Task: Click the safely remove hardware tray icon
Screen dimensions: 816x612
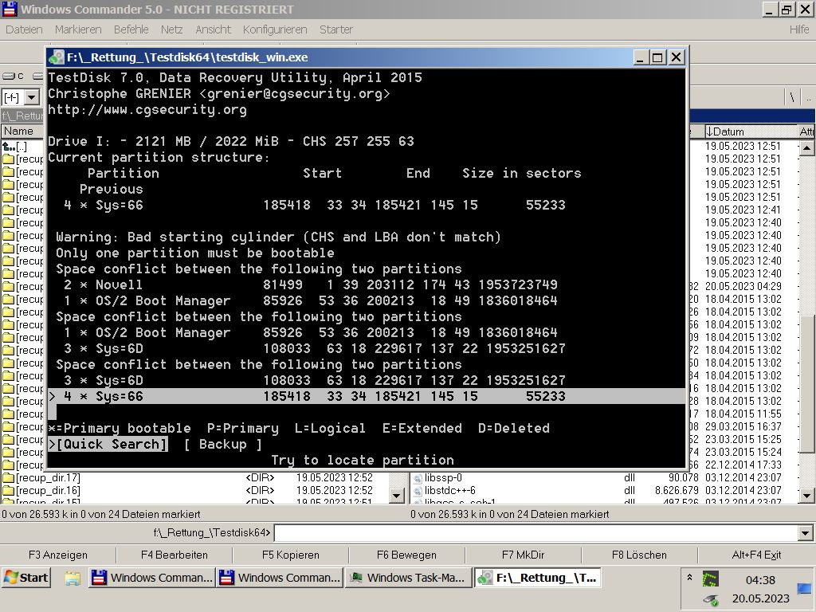Action: 710,600
